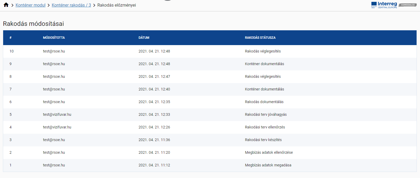Click the home icon in breadcrumb

[x=6, y=5]
